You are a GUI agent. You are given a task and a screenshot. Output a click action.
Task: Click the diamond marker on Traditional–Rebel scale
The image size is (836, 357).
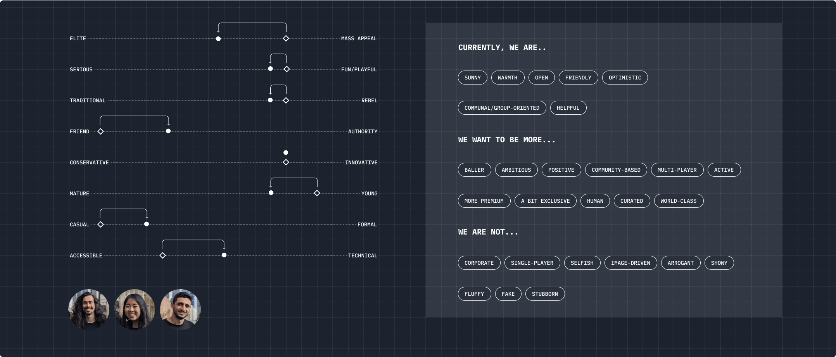tap(286, 100)
